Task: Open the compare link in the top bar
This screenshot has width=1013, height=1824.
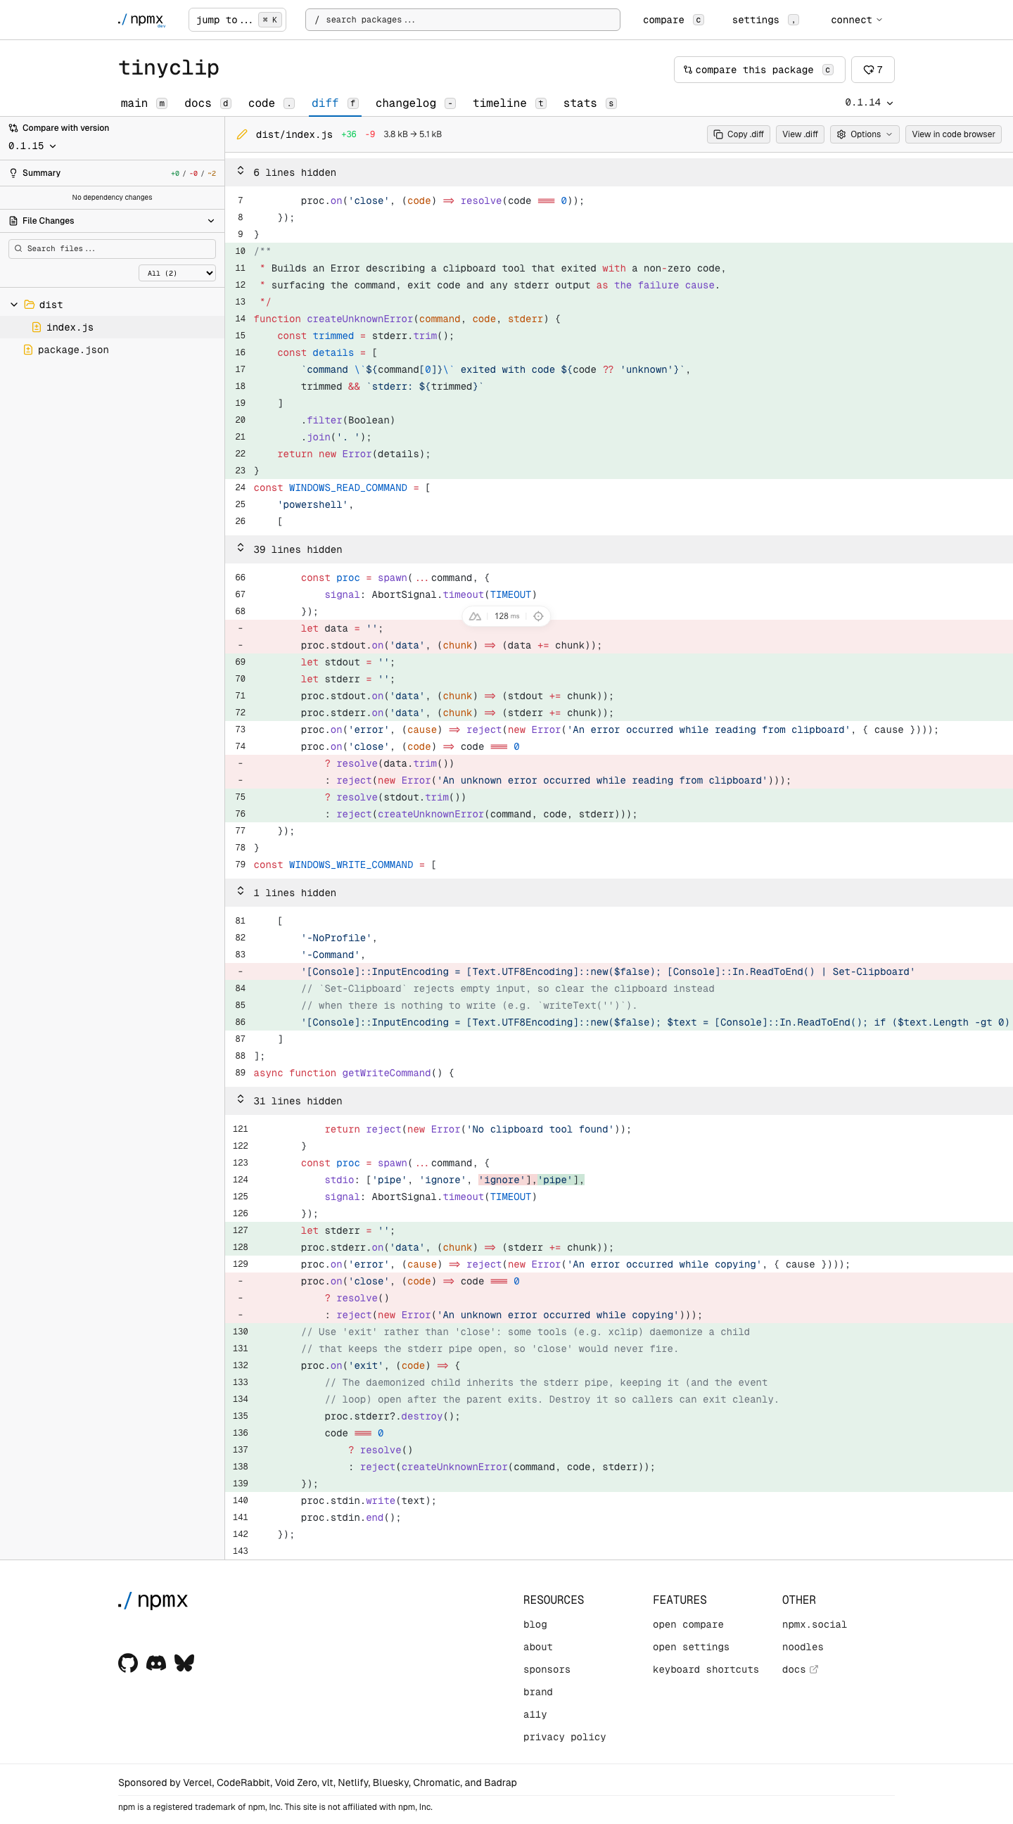Action: click(x=673, y=20)
